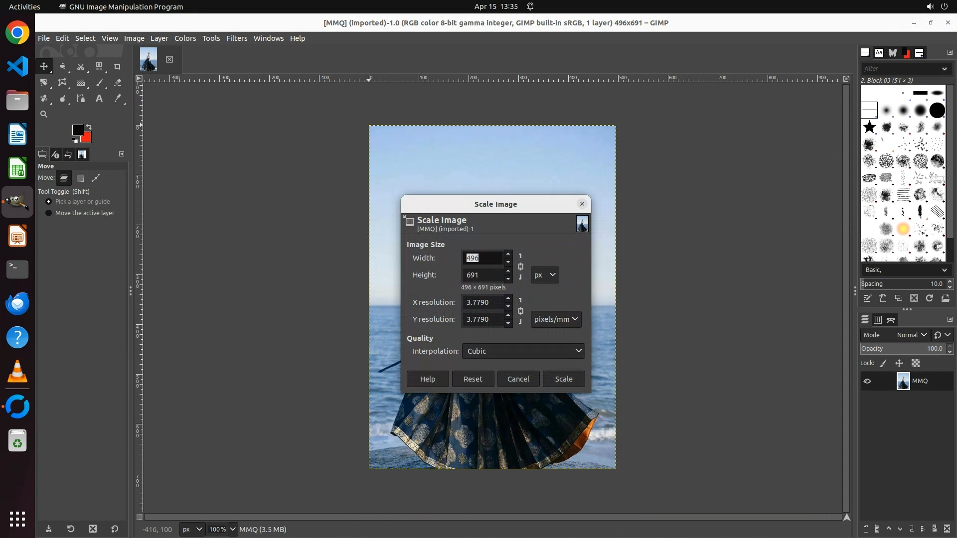Select the Crop tool
This screenshot has width=957, height=538.
point(118,67)
